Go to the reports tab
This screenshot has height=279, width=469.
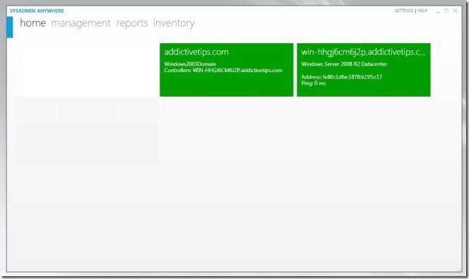132,23
